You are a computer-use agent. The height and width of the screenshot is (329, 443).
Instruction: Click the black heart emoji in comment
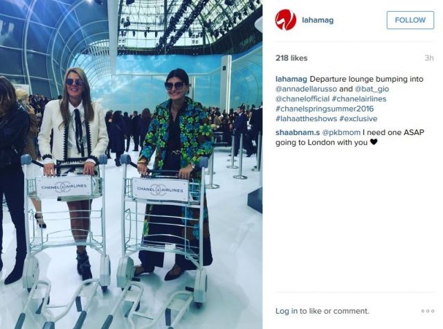click(374, 142)
